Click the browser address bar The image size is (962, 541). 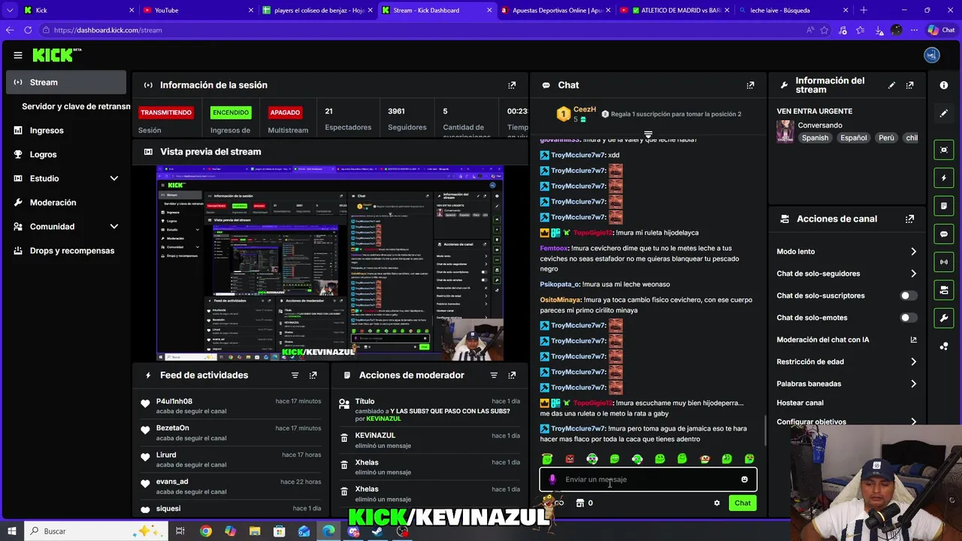click(x=421, y=30)
